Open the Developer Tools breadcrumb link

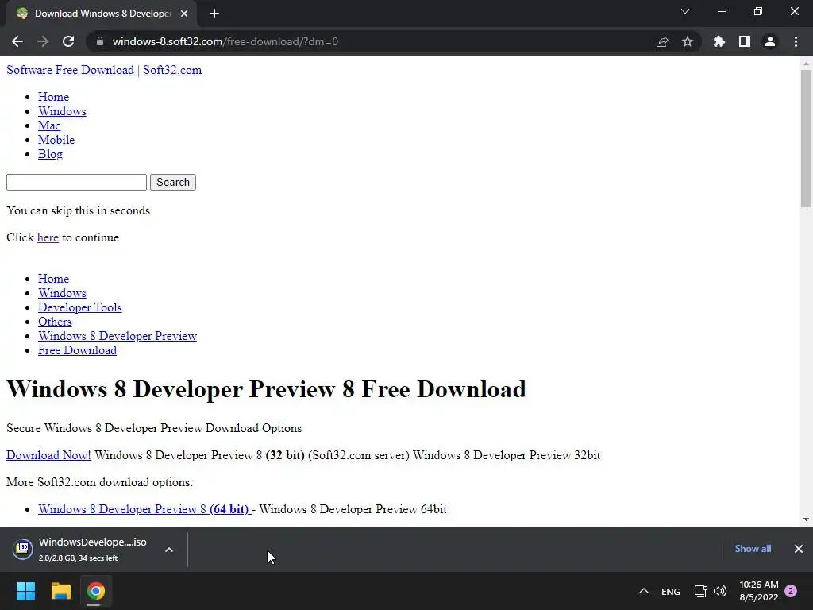tap(80, 307)
